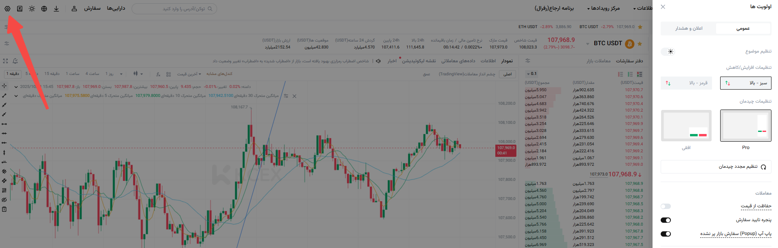Image resolution: width=778 pixels, height=248 pixels.
Task: Click the globe language icon
Action: (x=44, y=9)
